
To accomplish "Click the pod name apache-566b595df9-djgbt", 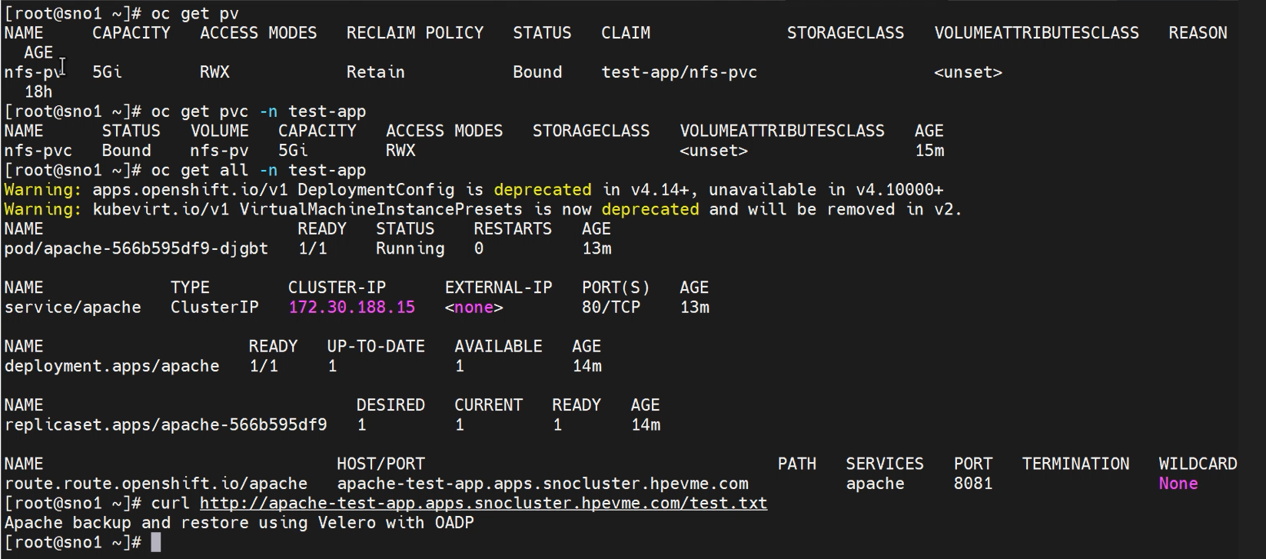I will [x=136, y=249].
